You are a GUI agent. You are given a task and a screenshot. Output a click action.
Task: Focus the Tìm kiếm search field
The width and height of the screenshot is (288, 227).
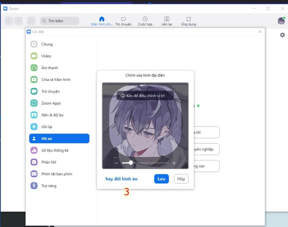coord(60,21)
